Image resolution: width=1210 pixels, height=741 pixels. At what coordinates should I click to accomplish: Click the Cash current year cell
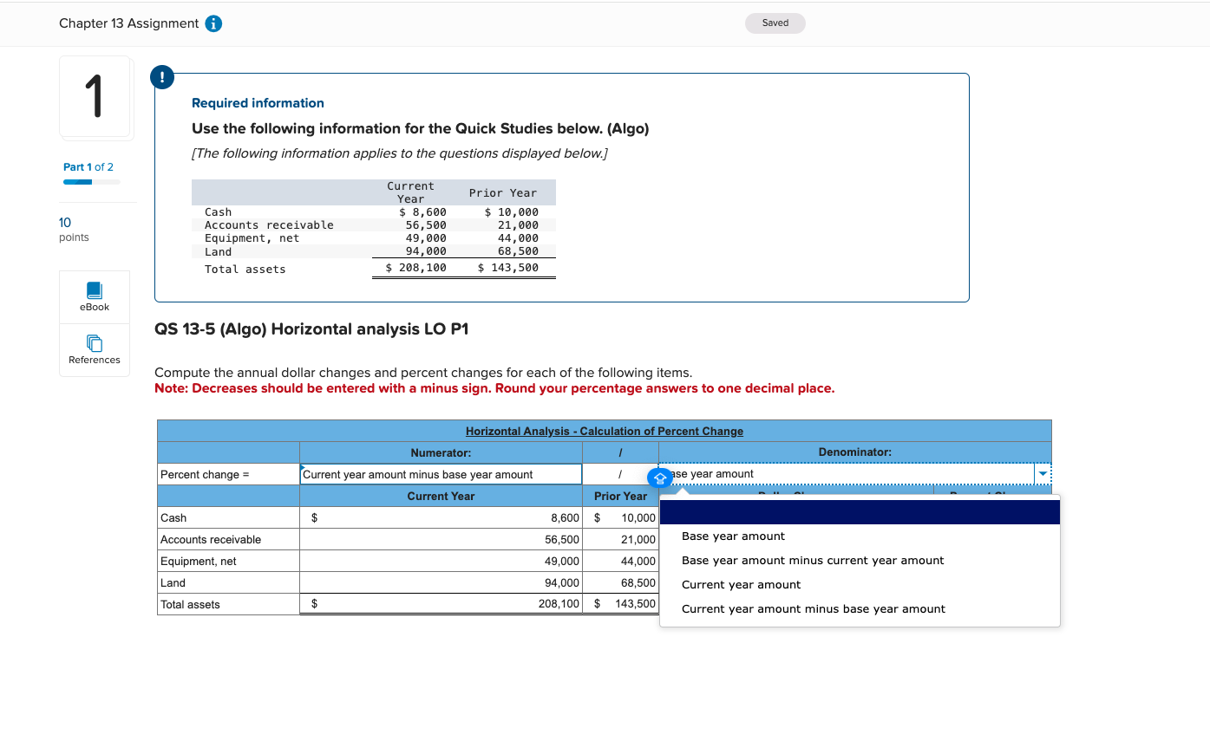[441, 517]
